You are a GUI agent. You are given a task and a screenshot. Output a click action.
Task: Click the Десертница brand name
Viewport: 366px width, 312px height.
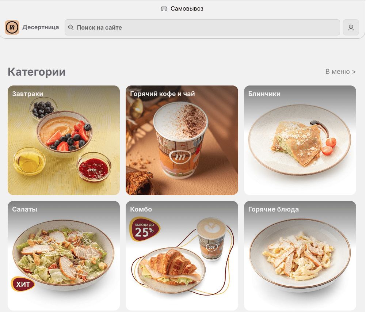click(x=41, y=27)
